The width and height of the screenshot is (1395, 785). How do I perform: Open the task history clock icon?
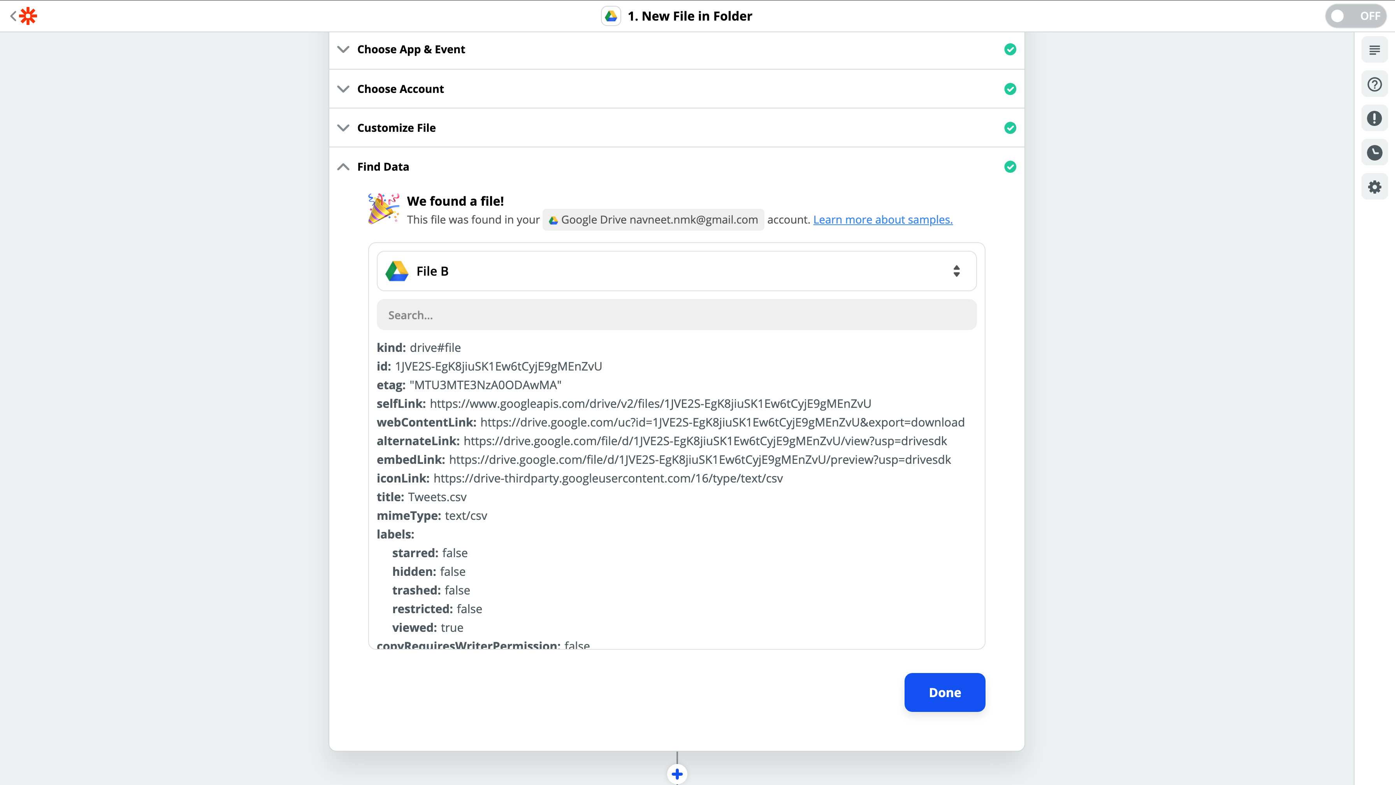coord(1374,153)
